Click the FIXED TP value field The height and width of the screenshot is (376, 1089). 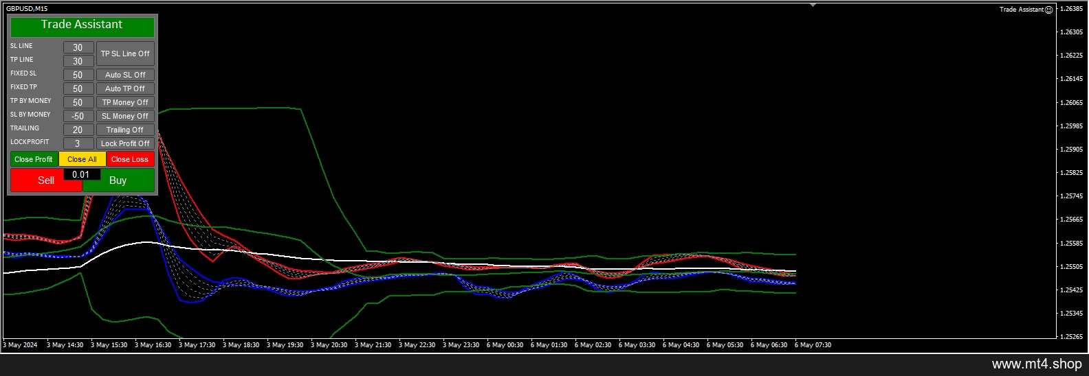point(78,89)
